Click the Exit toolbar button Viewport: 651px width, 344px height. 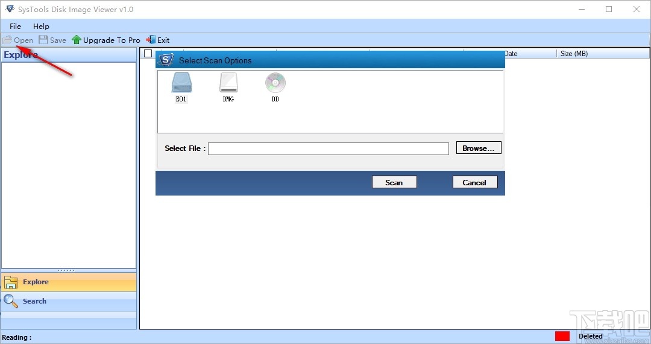click(158, 40)
